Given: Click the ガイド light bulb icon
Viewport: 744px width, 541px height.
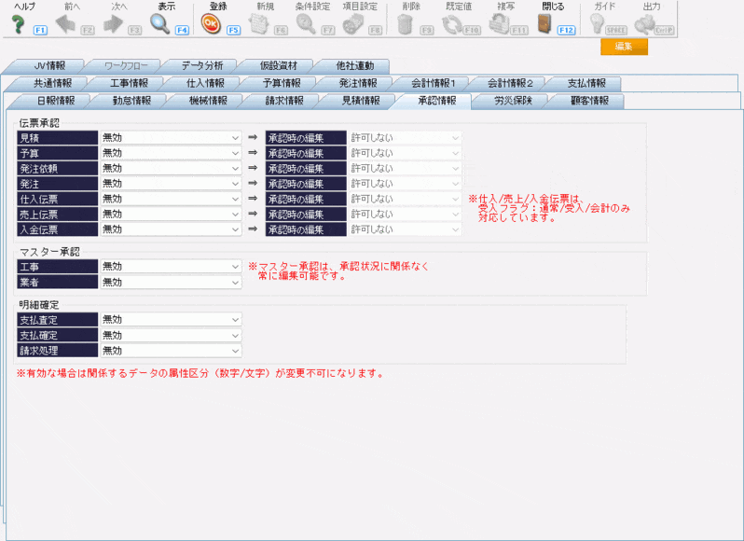Looking at the screenshot, I should [599, 24].
